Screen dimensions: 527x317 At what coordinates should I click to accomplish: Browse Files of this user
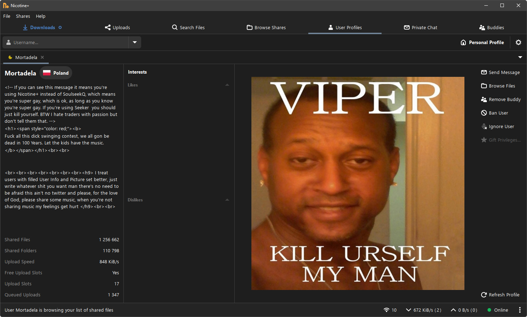pyautogui.click(x=498, y=86)
